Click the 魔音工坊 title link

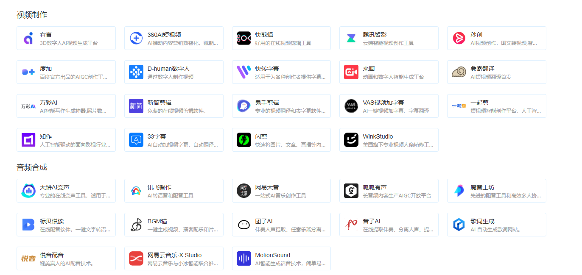click(x=482, y=187)
